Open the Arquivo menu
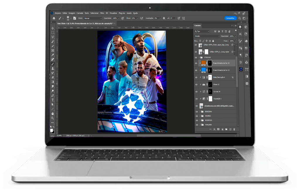Screen dimensions: 300x192 (x=58, y=13)
